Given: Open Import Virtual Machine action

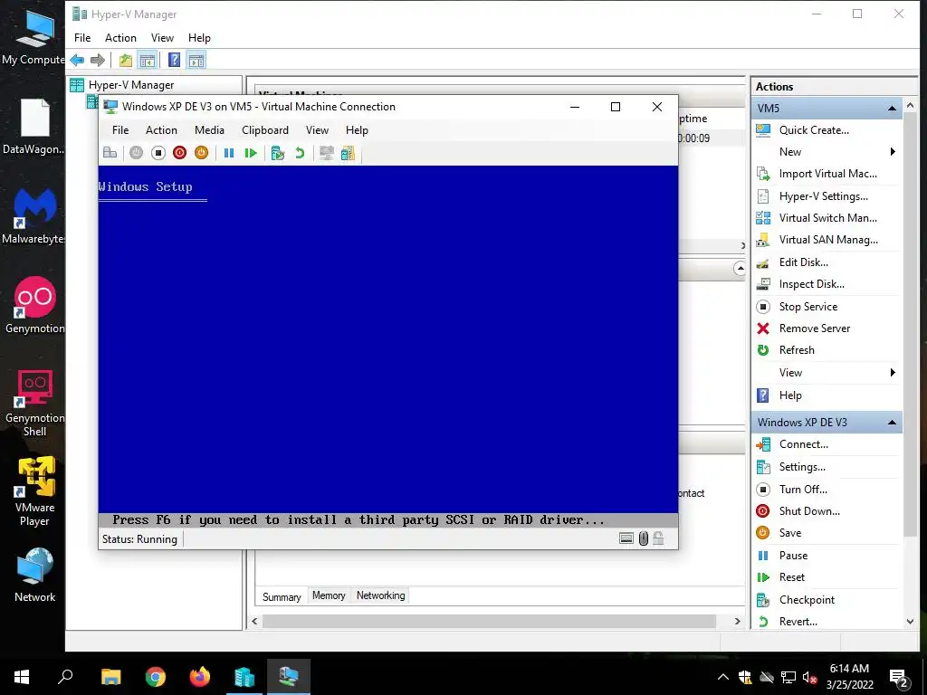Looking at the screenshot, I should coord(827,174).
